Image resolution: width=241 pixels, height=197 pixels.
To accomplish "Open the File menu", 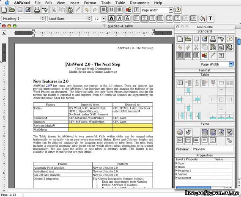I will coord(37,3).
